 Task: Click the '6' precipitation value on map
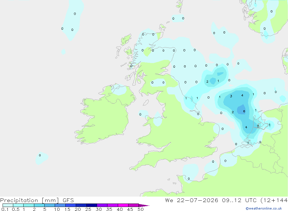244,111
